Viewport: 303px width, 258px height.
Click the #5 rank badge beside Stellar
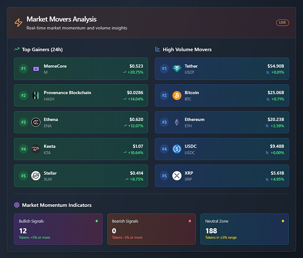pos(23,176)
